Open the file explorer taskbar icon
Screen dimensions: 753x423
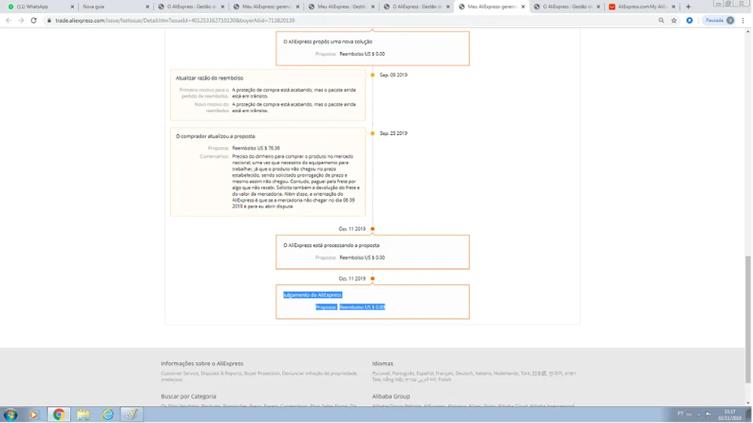pyautogui.click(x=83, y=415)
